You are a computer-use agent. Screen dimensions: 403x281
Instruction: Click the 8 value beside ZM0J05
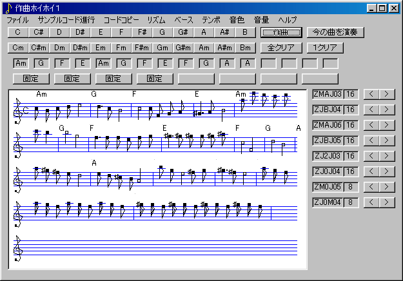(x=351, y=187)
